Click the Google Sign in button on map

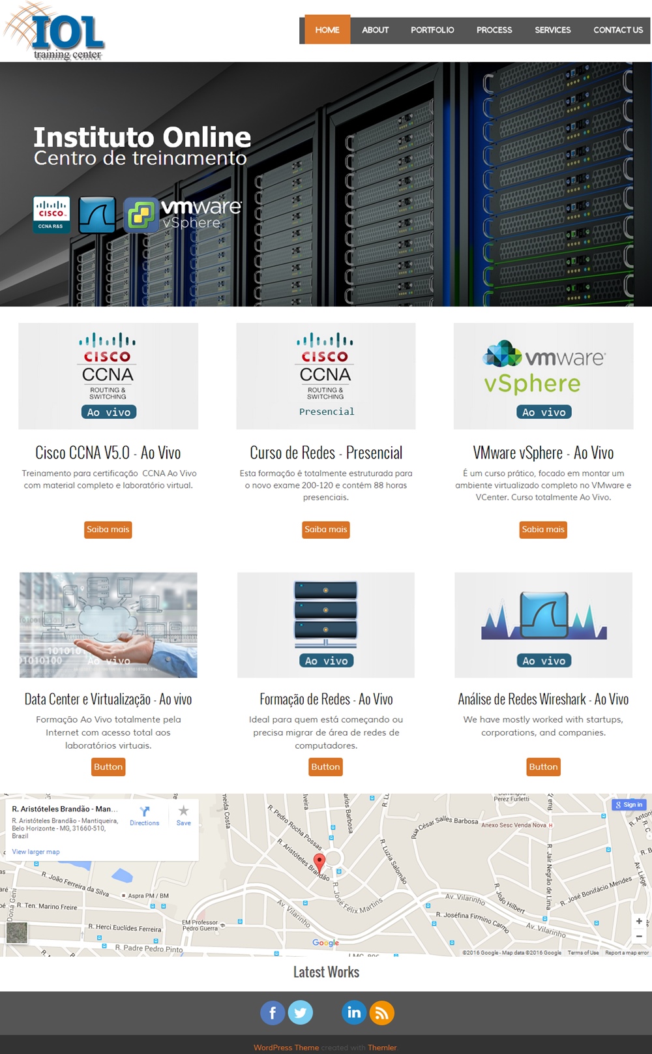629,805
